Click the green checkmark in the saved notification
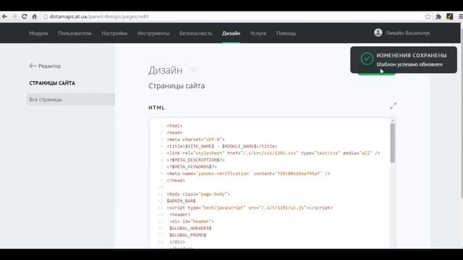This screenshot has height=260, width=463. pyautogui.click(x=367, y=58)
